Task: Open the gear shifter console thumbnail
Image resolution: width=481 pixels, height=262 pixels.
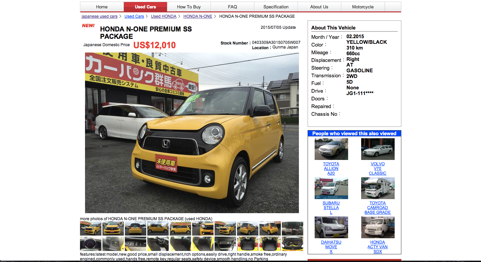Action: coord(293,228)
